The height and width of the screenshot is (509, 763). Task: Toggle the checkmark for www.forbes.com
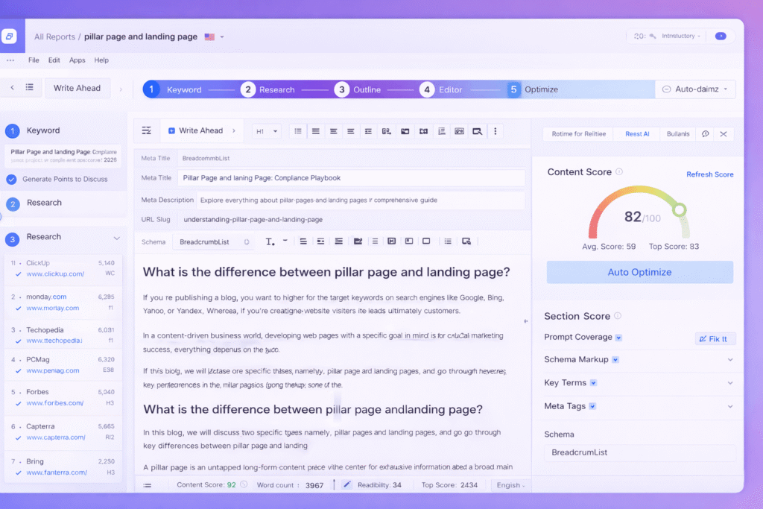[x=19, y=404]
